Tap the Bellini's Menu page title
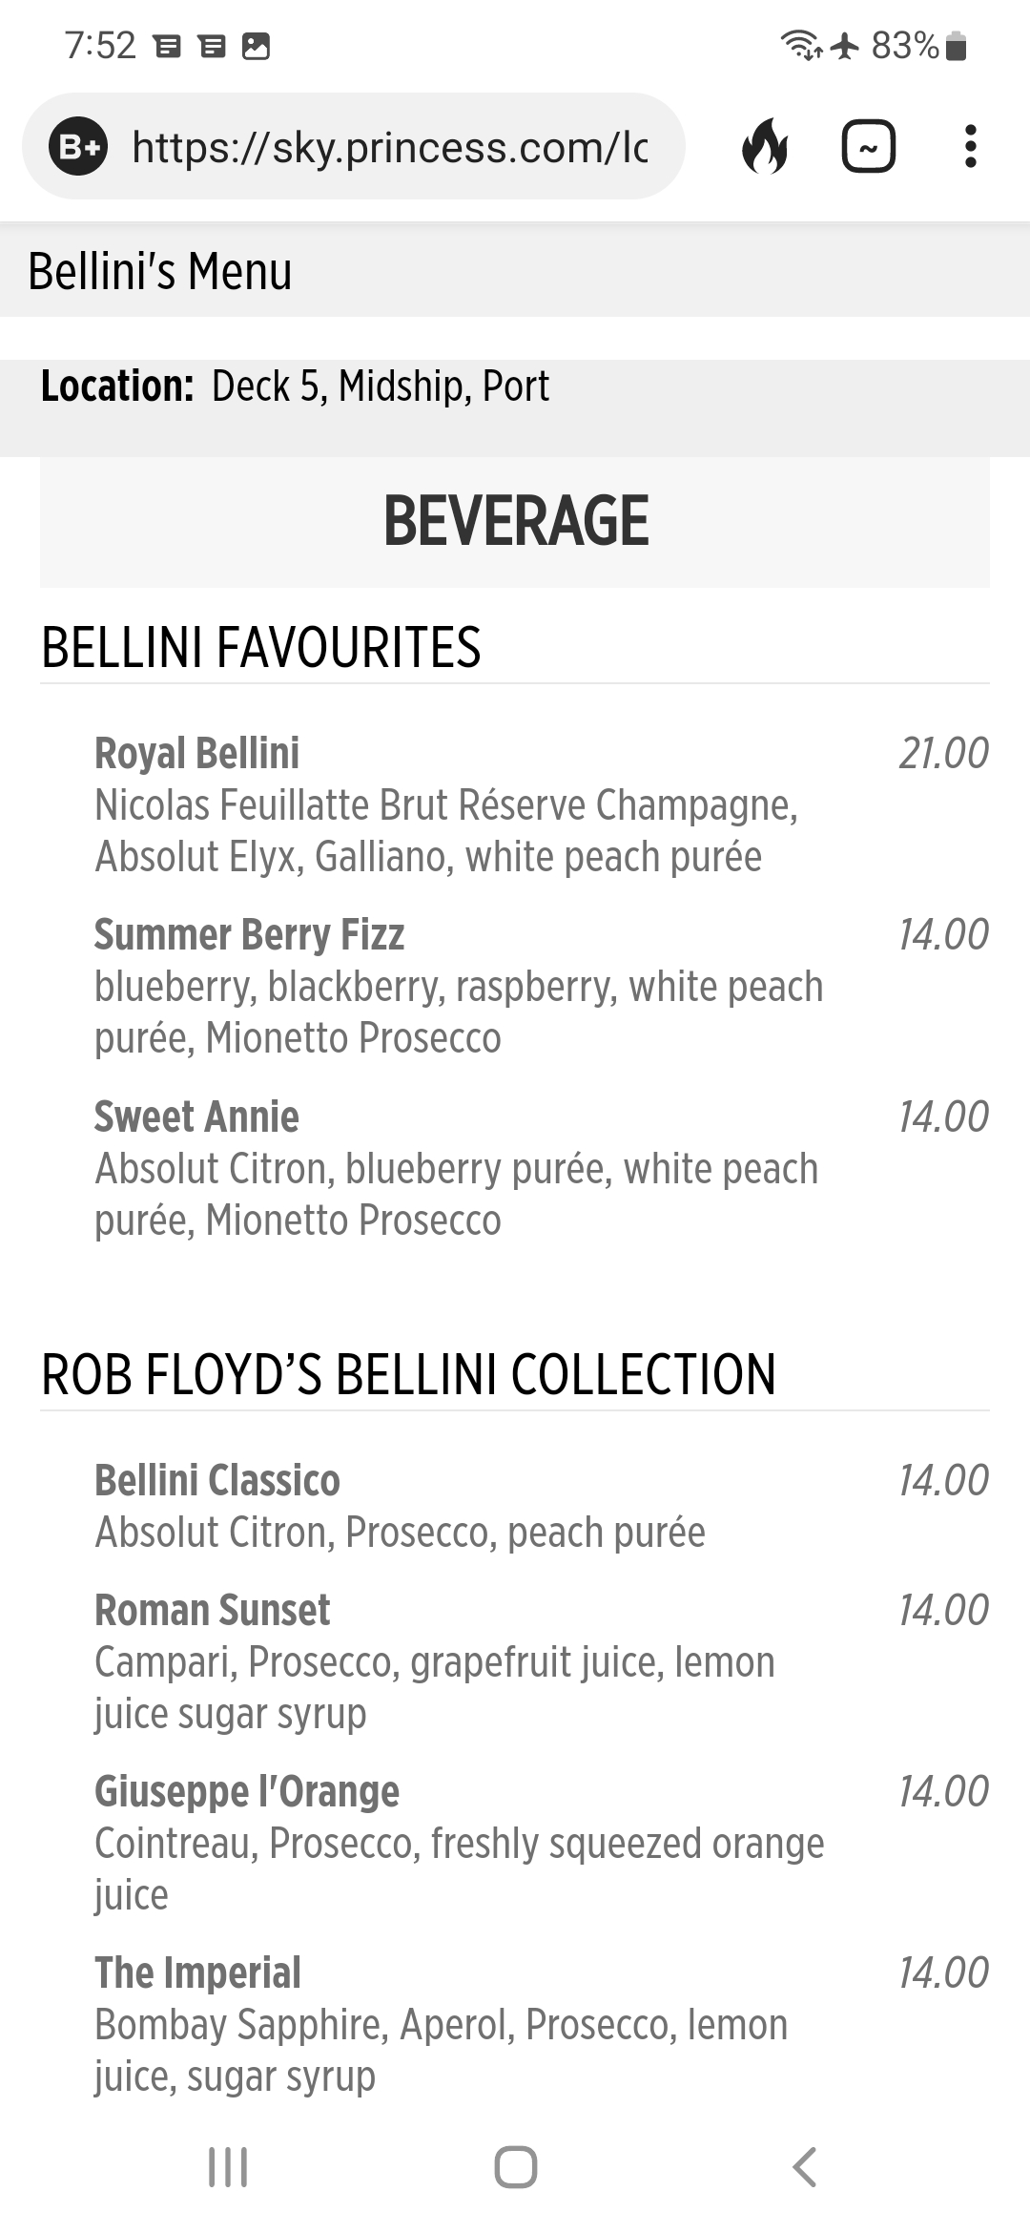 [x=160, y=271]
